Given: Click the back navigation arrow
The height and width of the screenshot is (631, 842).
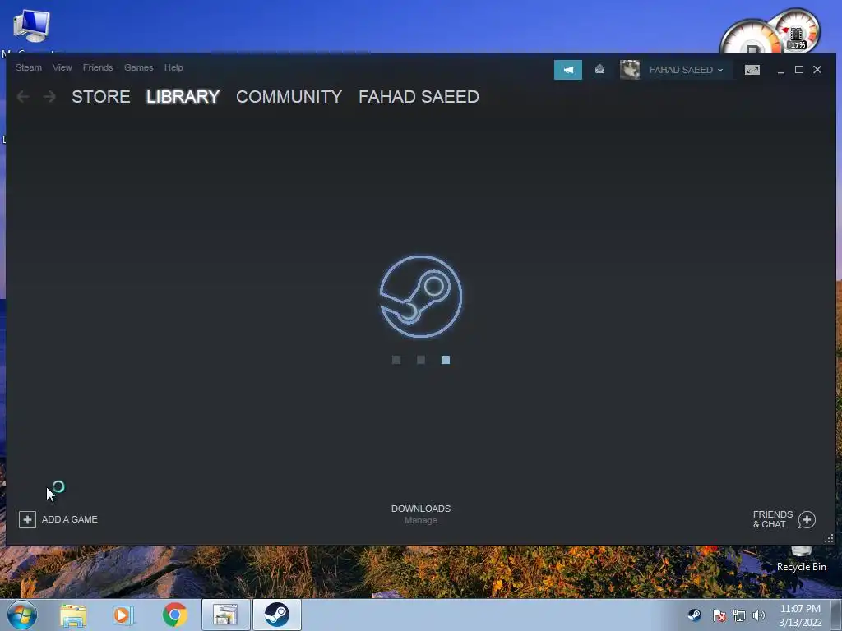Looking at the screenshot, I should 23,97.
